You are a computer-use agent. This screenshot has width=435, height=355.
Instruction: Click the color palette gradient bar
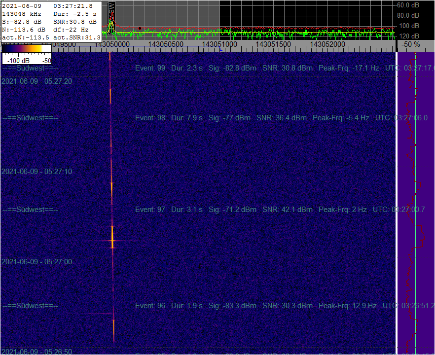pyautogui.click(x=27, y=48)
